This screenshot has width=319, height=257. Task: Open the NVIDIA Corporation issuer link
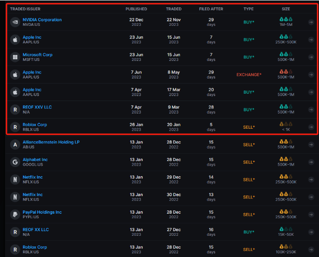42,20
